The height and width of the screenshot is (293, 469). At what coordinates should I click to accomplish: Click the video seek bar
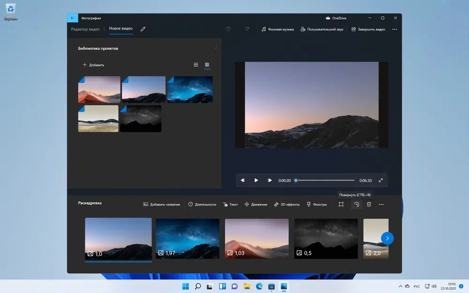325,180
